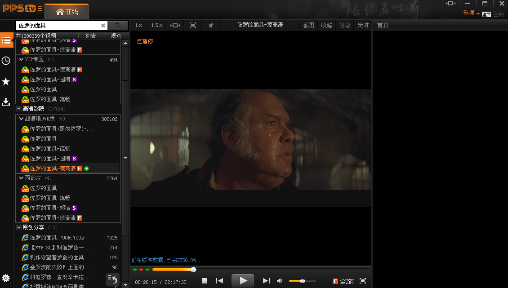This screenshot has height=288, width=508.
Task: Open the 全高清 quality selector
Action: click(343, 281)
